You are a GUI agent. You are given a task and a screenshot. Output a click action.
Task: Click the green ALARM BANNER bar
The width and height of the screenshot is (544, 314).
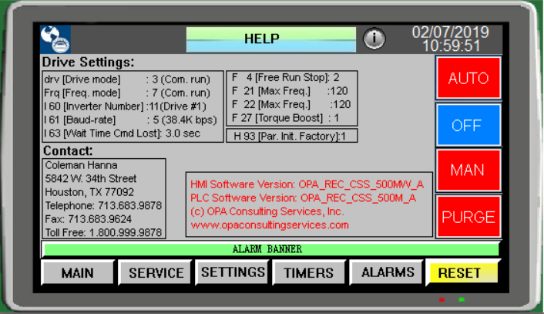(x=270, y=249)
